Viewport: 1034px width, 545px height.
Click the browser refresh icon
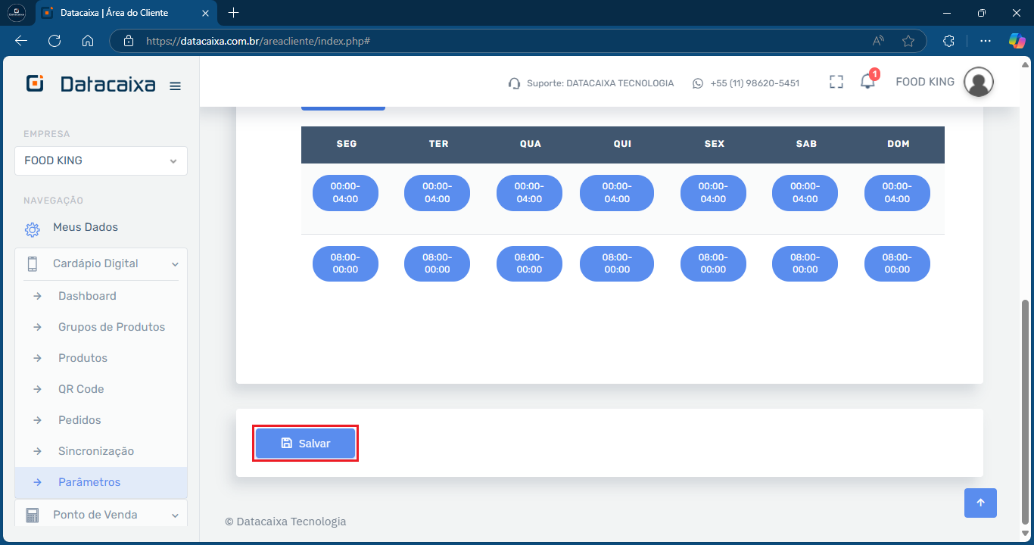(x=55, y=41)
